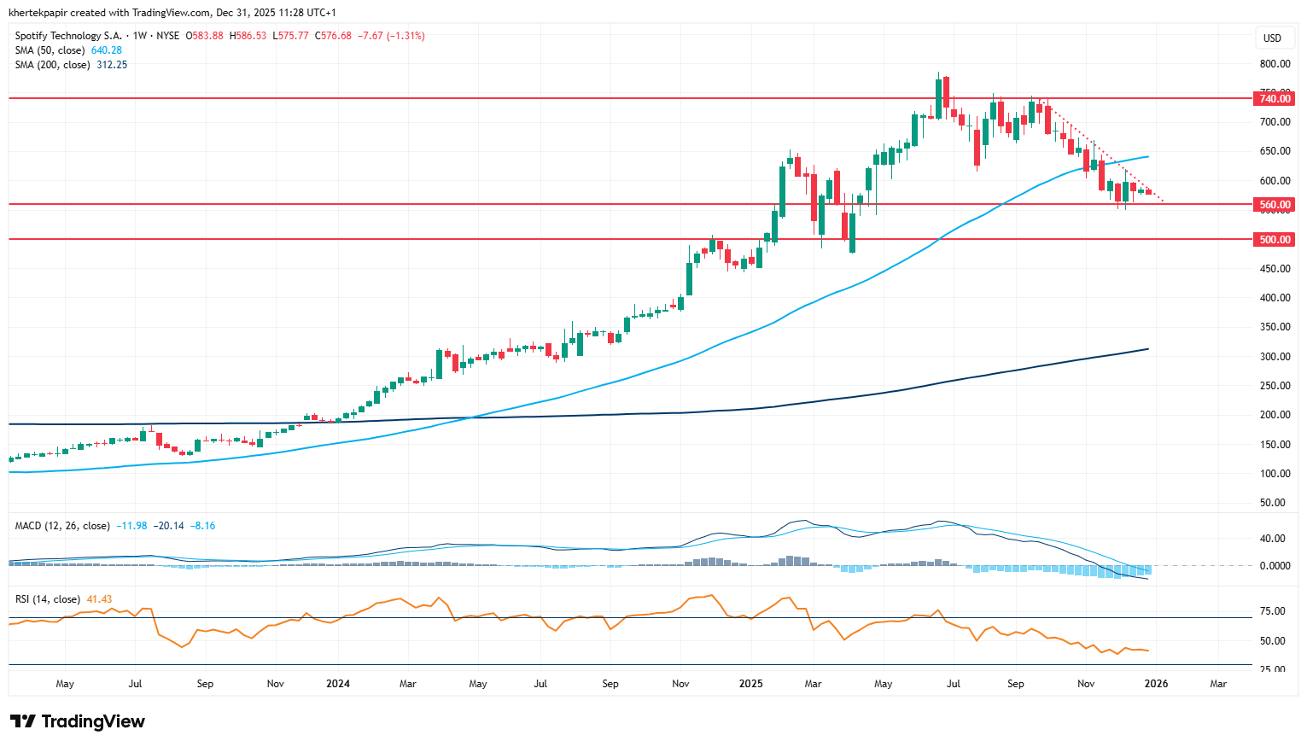
Task: Click the MACD 0.0000 axis label
Action: pos(1275,566)
